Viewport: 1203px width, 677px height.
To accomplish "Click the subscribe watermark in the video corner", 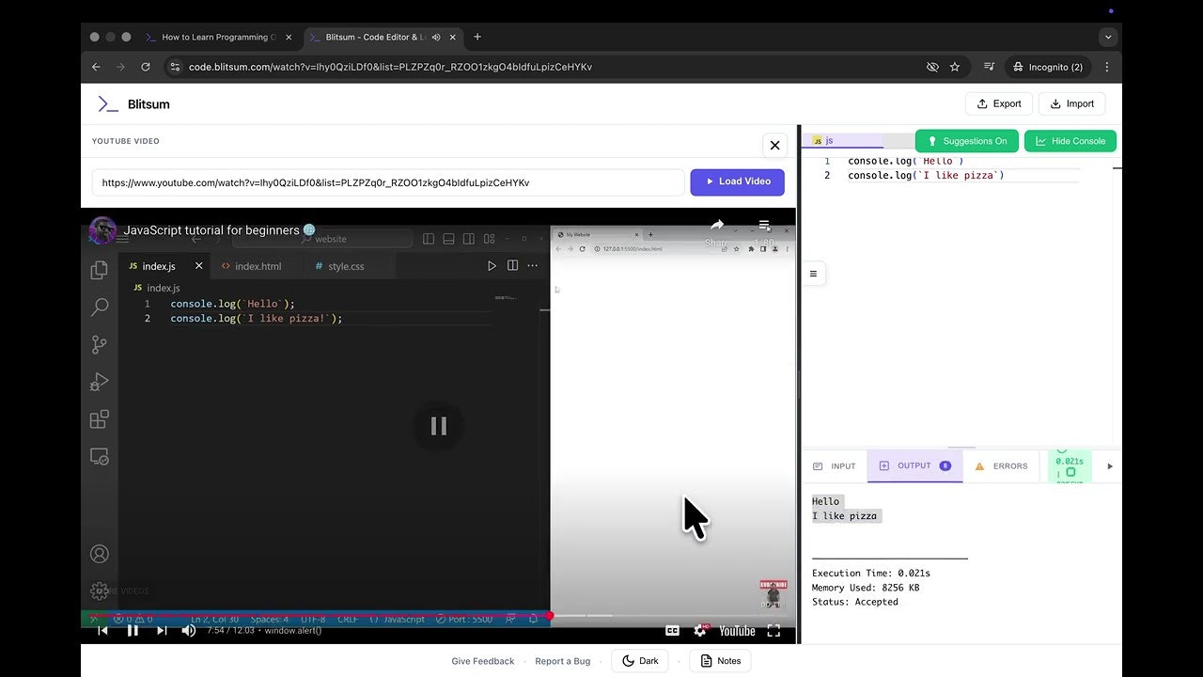I will point(773,595).
